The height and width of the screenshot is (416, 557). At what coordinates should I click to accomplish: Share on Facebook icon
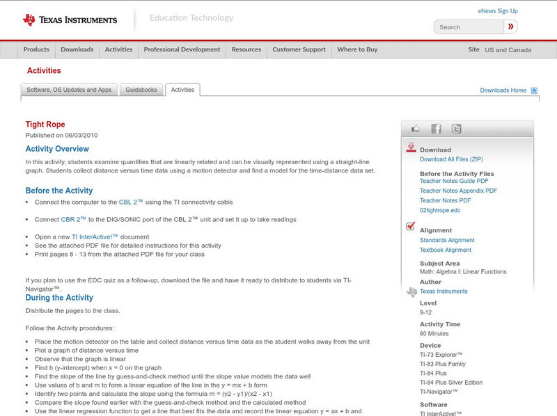pyautogui.click(x=436, y=129)
